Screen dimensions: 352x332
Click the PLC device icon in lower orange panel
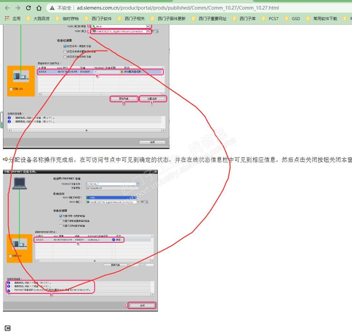coord(19,243)
